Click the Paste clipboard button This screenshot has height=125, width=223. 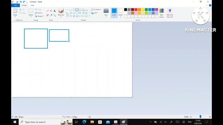pyautogui.click(x=15, y=11)
